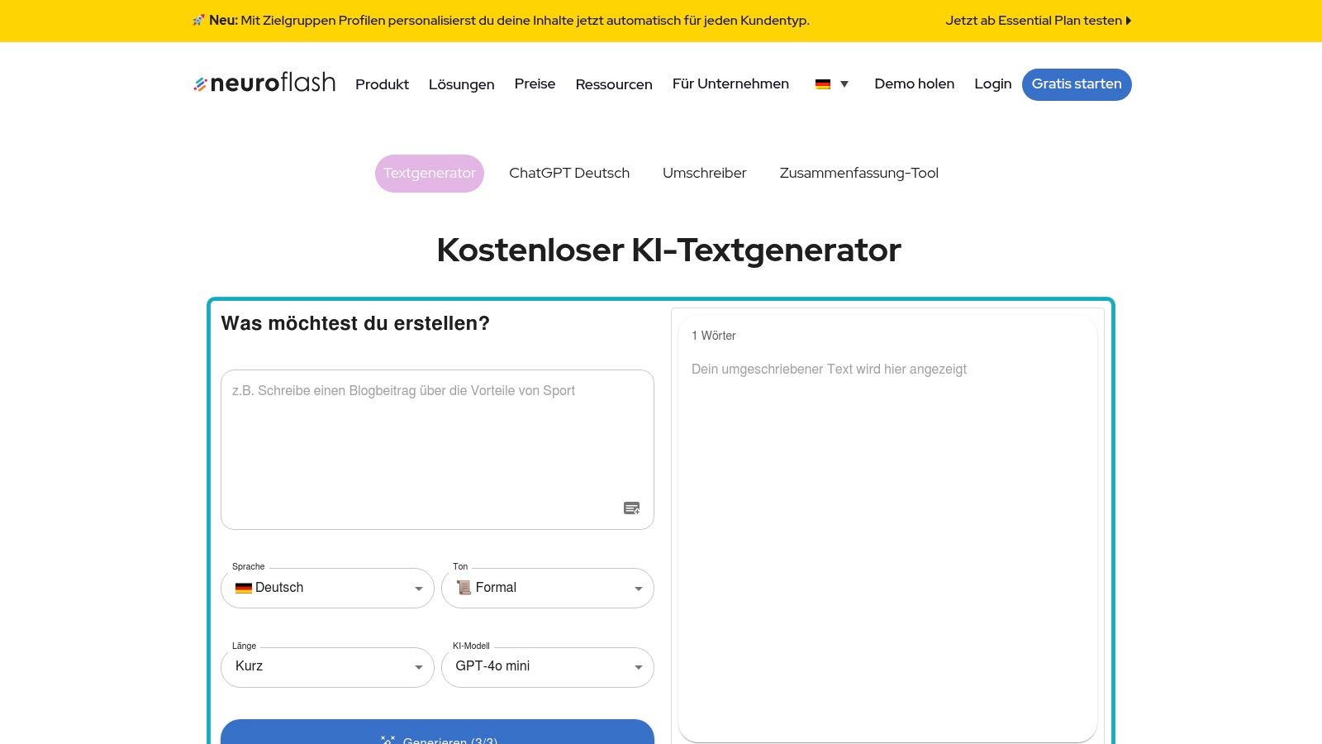
Task: Switch to the ChatGPT Deutsch tab
Action: coord(569,173)
